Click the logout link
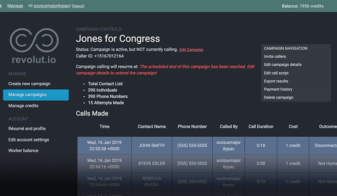Screen dimensions: 337x196 [x=78, y=6]
